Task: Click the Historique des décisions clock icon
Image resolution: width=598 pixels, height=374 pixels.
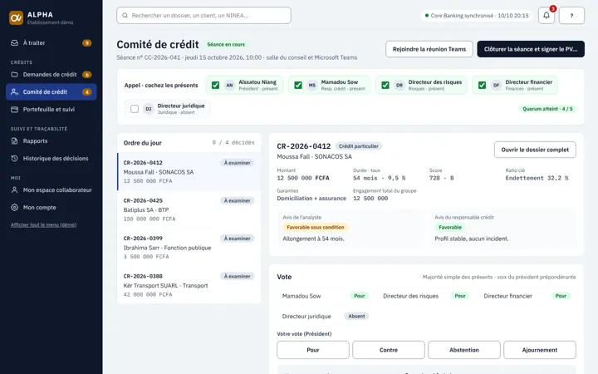Action: 14,159
